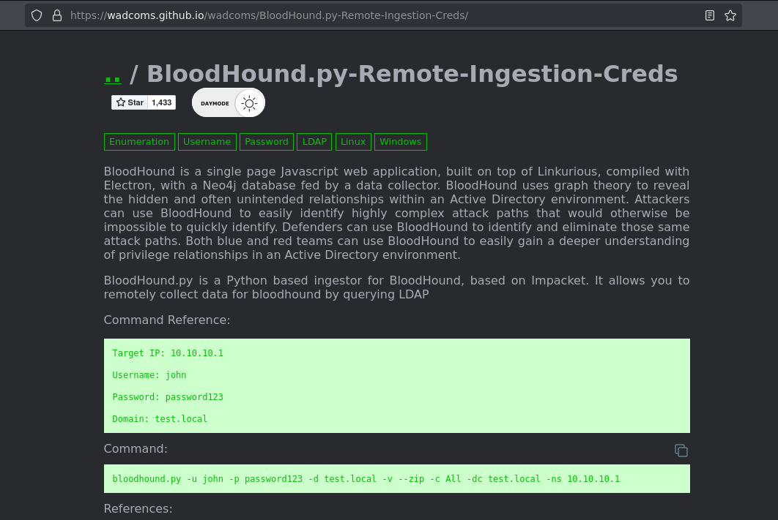Open the 1,433 stargazers count
Screen dimensions: 778x520
click(x=162, y=102)
